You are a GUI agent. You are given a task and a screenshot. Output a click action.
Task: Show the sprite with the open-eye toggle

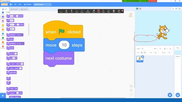(x=142, y=53)
